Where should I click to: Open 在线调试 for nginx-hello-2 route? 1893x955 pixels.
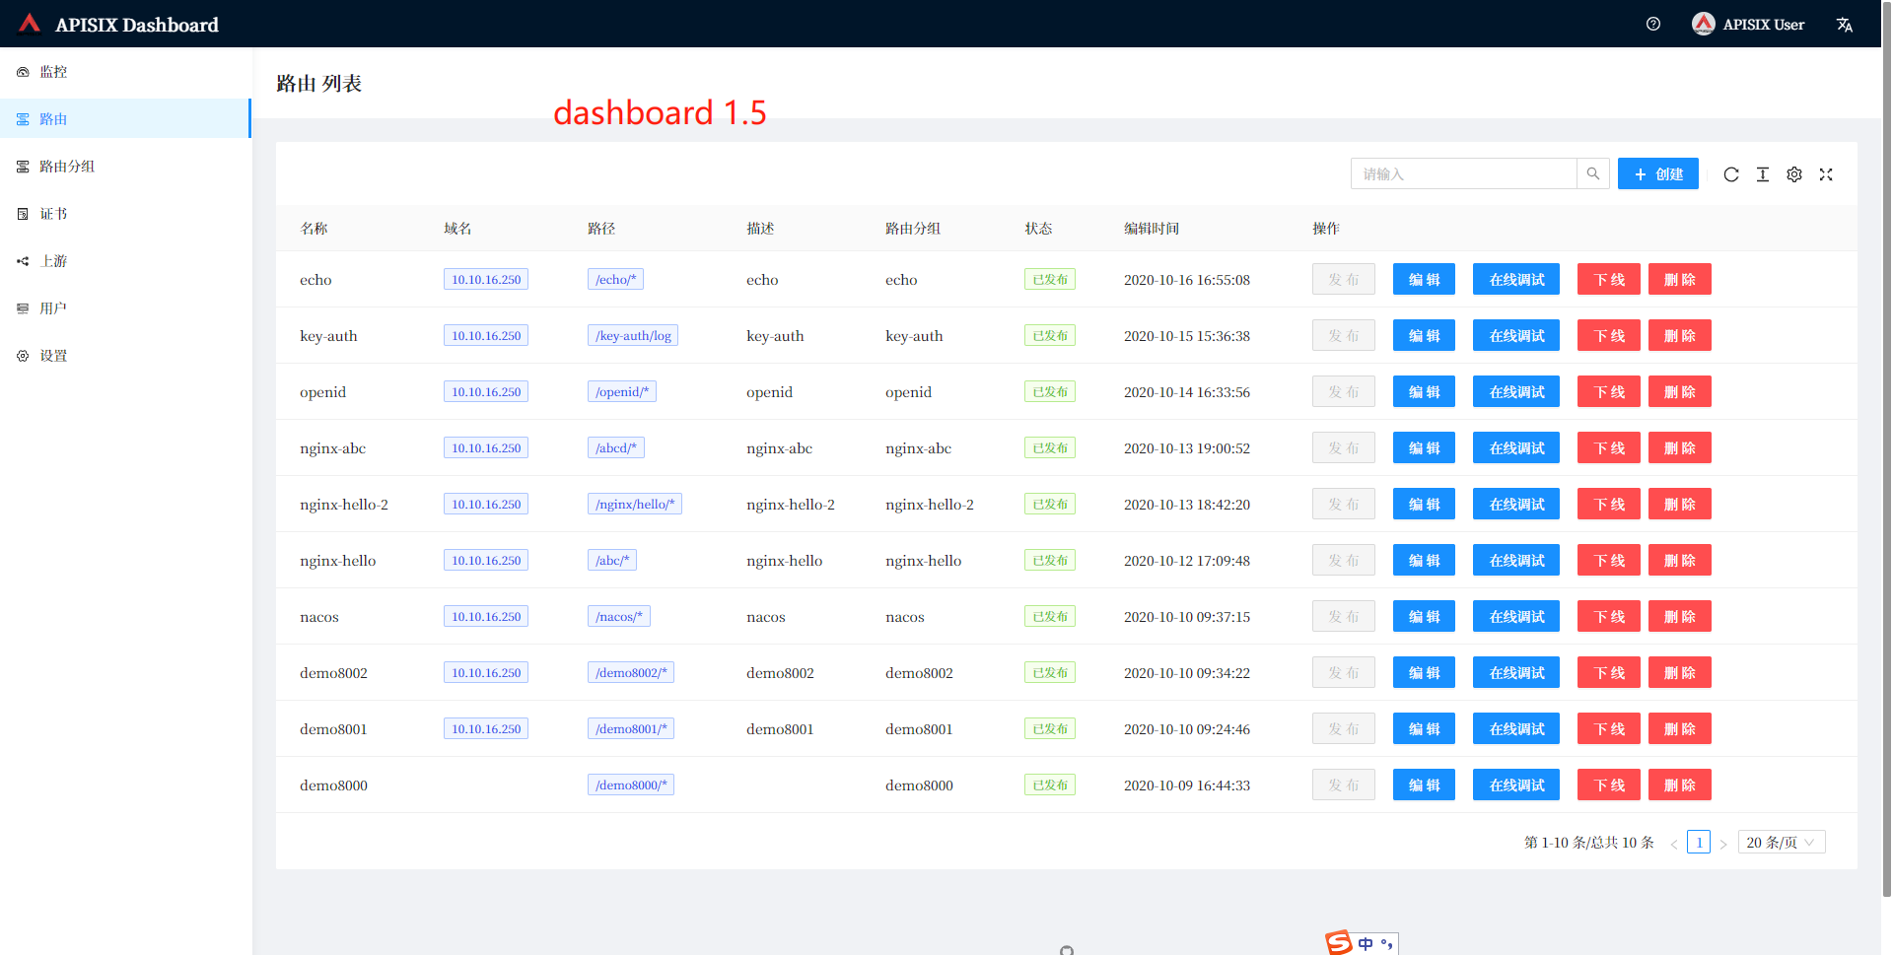tap(1516, 504)
